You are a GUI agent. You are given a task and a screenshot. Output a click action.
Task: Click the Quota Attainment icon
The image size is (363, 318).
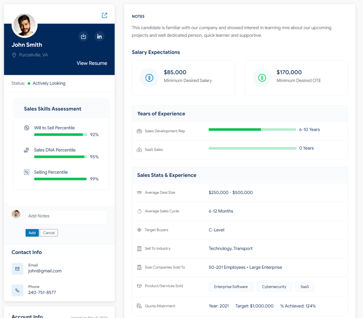point(139,306)
